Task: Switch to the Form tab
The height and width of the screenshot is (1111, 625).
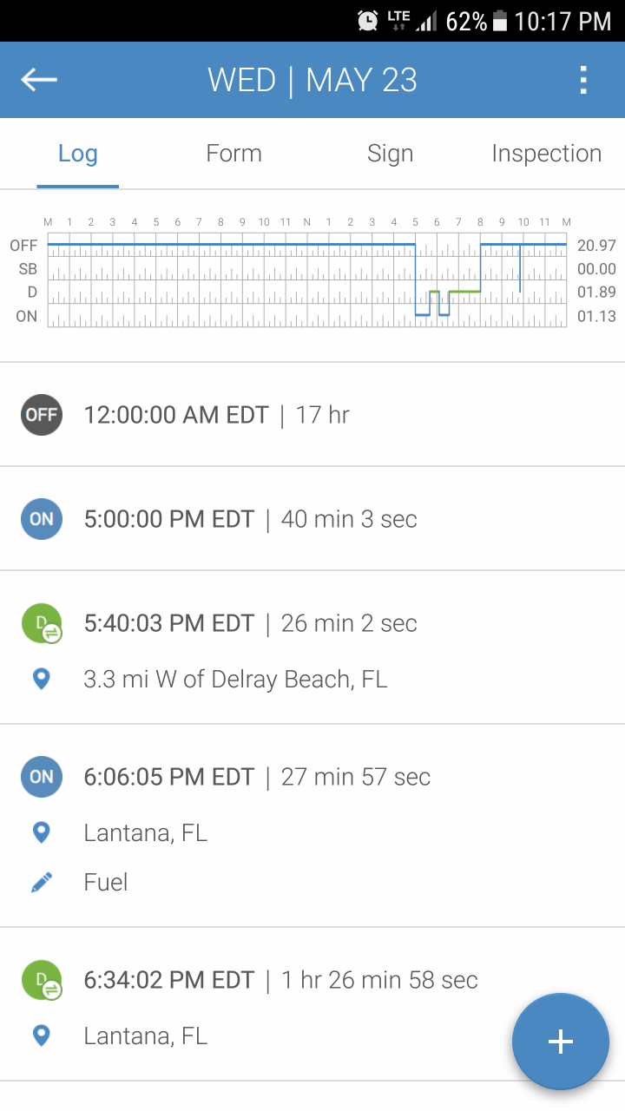Action: pos(234,154)
